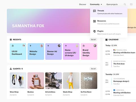Open the Open projects menu item
Image resolution: width=136 pixels, height=102 pixels.
click(x=112, y=4)
